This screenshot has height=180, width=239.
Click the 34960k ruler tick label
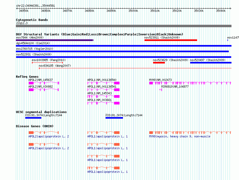46,11
